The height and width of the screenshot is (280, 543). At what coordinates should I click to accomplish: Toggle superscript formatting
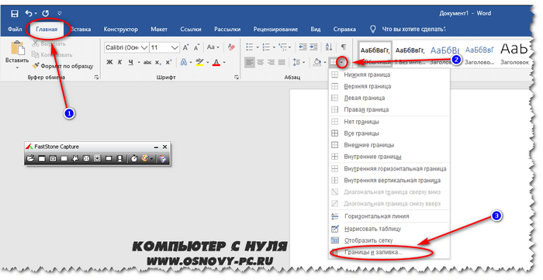[168, 62]
